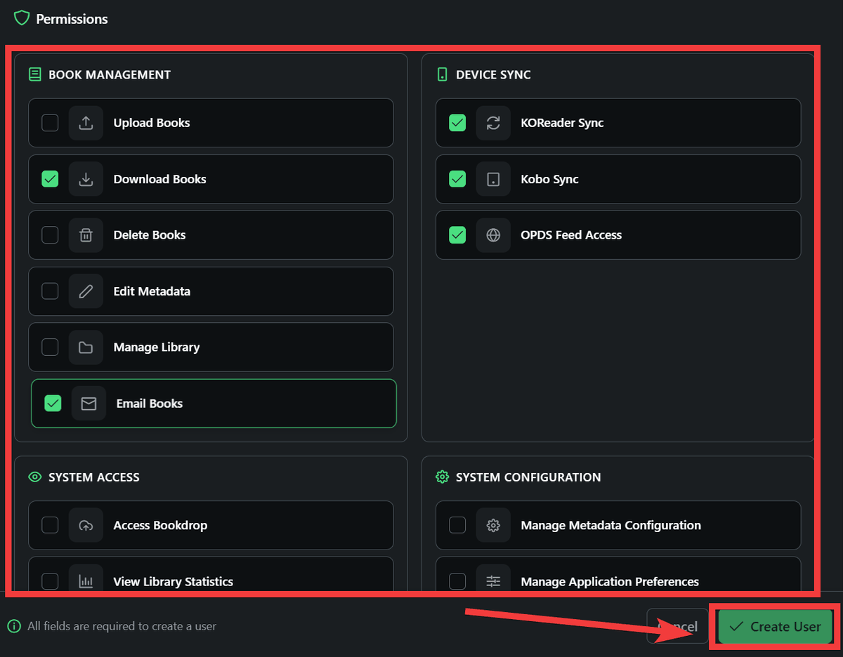The height and width of the screenshot is (657, 843).
Task: Click the upload icon beside Upload Books
Action: (86, 123)
